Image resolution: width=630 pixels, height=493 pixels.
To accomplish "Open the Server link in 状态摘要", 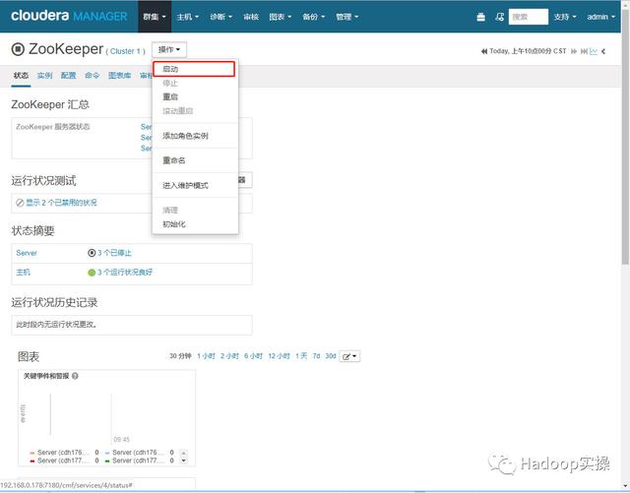I will (27, 253).
